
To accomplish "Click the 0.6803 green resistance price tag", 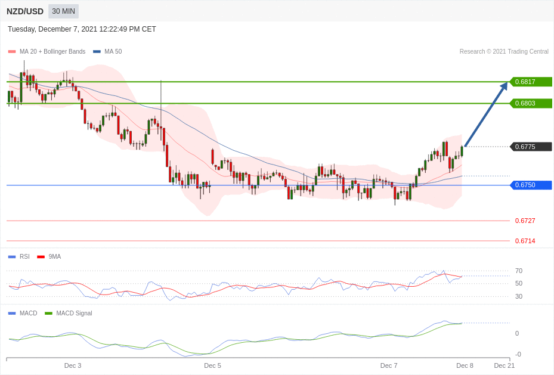I will tap(531, 104).
